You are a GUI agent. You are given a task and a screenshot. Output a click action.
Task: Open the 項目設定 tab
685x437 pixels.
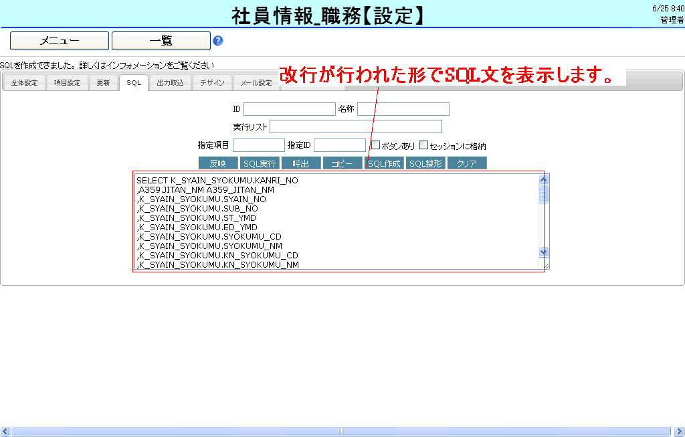point(67,83)
